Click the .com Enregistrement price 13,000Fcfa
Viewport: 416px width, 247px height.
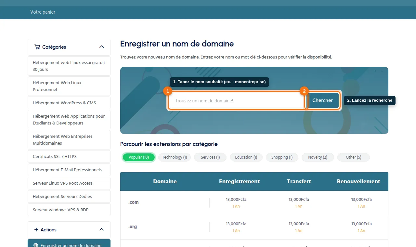(x=236, y=199)
